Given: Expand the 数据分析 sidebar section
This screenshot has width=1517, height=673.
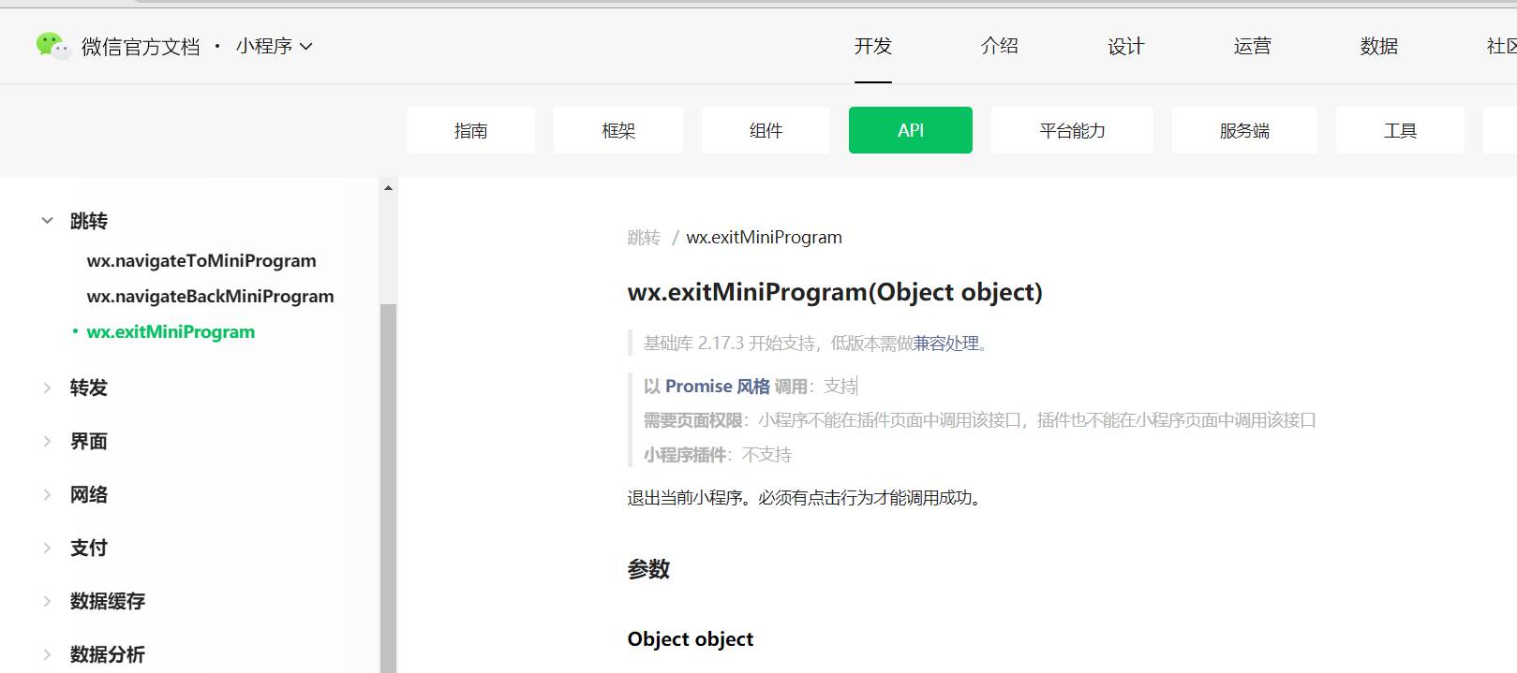Looking at the screenshot, I should pos(47,654).
